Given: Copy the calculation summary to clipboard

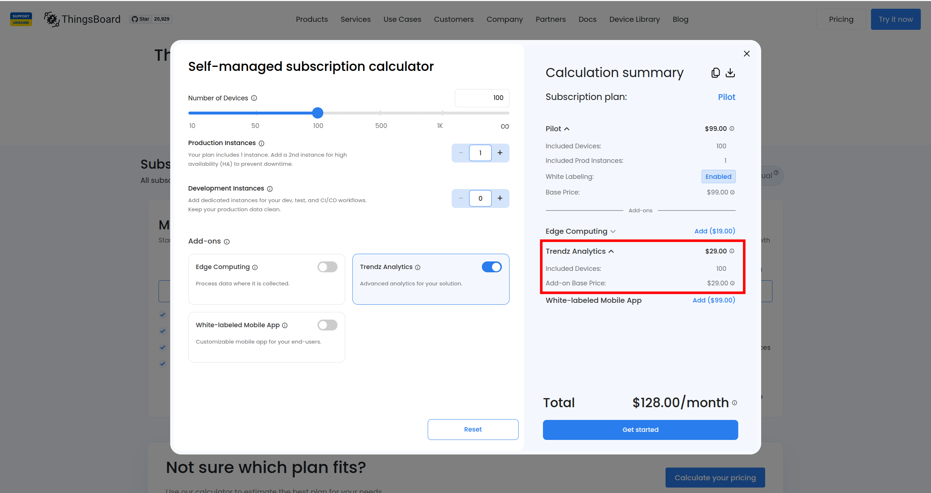Looking at the screenshot, I should (x=715, y=73).
